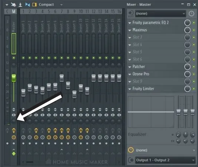Click the Insert 7 send routing arrow
This screenshot has height=167, width=198.
(x=62, y=150)
